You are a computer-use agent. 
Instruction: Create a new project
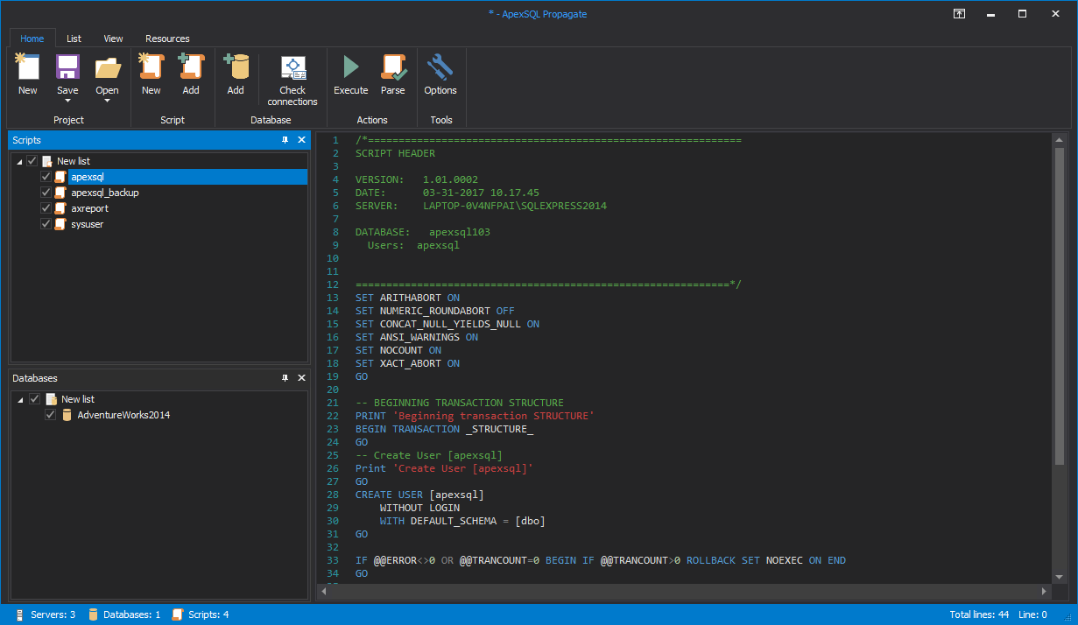(27, 74)
